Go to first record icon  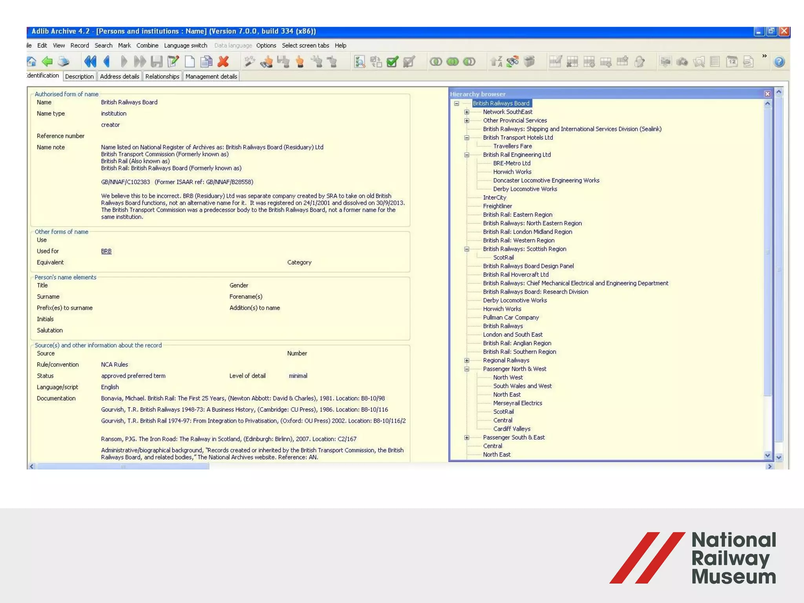pos(90,62)
